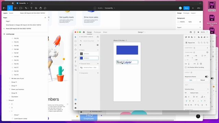Choose Auto responsive resize mode
219x123 pixels.
pyautogui.click(x=191, y=80)
